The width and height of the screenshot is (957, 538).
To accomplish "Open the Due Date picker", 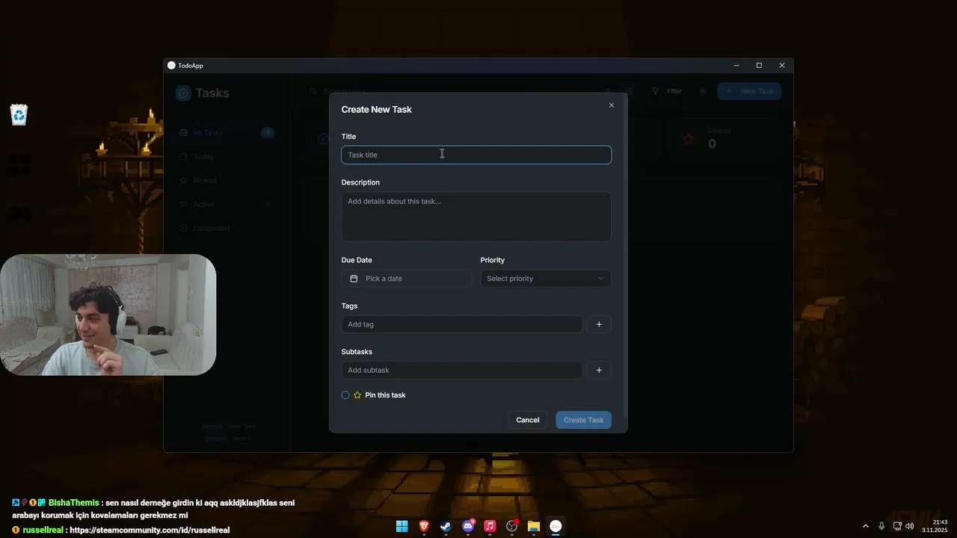I will pos(407,279).
